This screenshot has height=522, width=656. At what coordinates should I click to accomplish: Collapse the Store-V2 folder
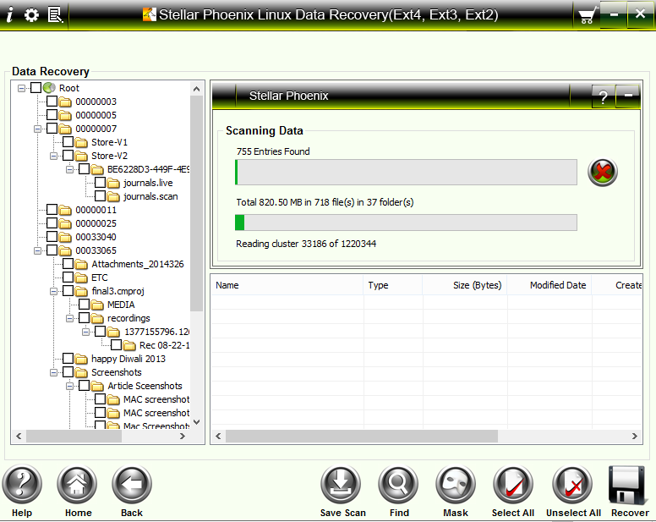[x=53, y=156]
